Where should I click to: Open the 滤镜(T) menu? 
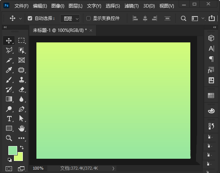(x=131, y=6)
